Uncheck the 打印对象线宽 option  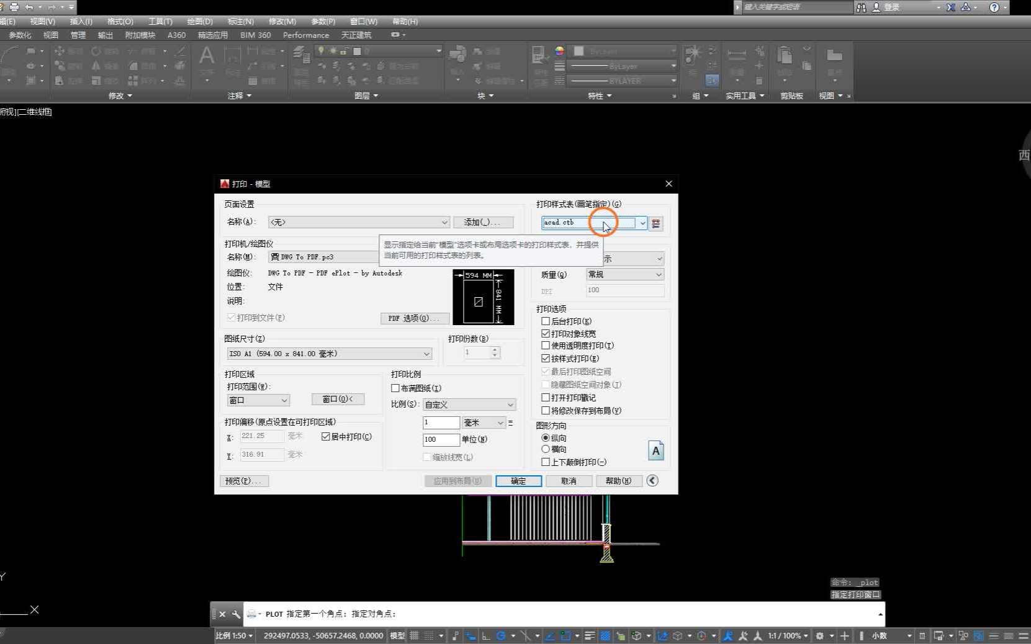pyautogui.click(x=546, y=333)
